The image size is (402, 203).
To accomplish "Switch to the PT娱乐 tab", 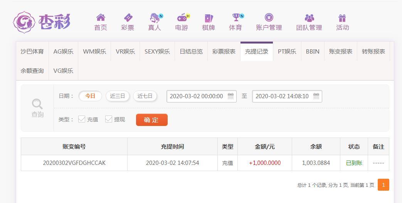I will [x=287, y=52].
